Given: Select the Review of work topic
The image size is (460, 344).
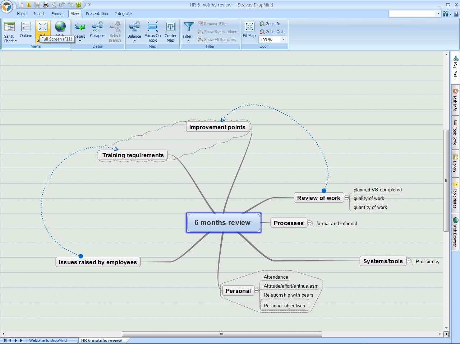Looking at the screenshot, I should 319,198.
